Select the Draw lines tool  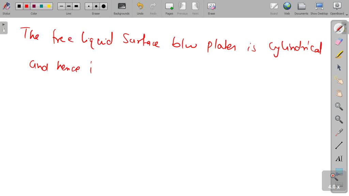(x=339, y=145)
